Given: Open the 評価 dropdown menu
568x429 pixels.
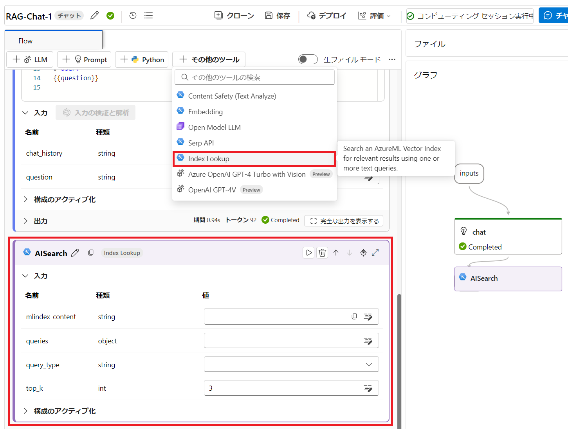Looking at the screenshot, I should pyautogui.click(x=375, y=16).
